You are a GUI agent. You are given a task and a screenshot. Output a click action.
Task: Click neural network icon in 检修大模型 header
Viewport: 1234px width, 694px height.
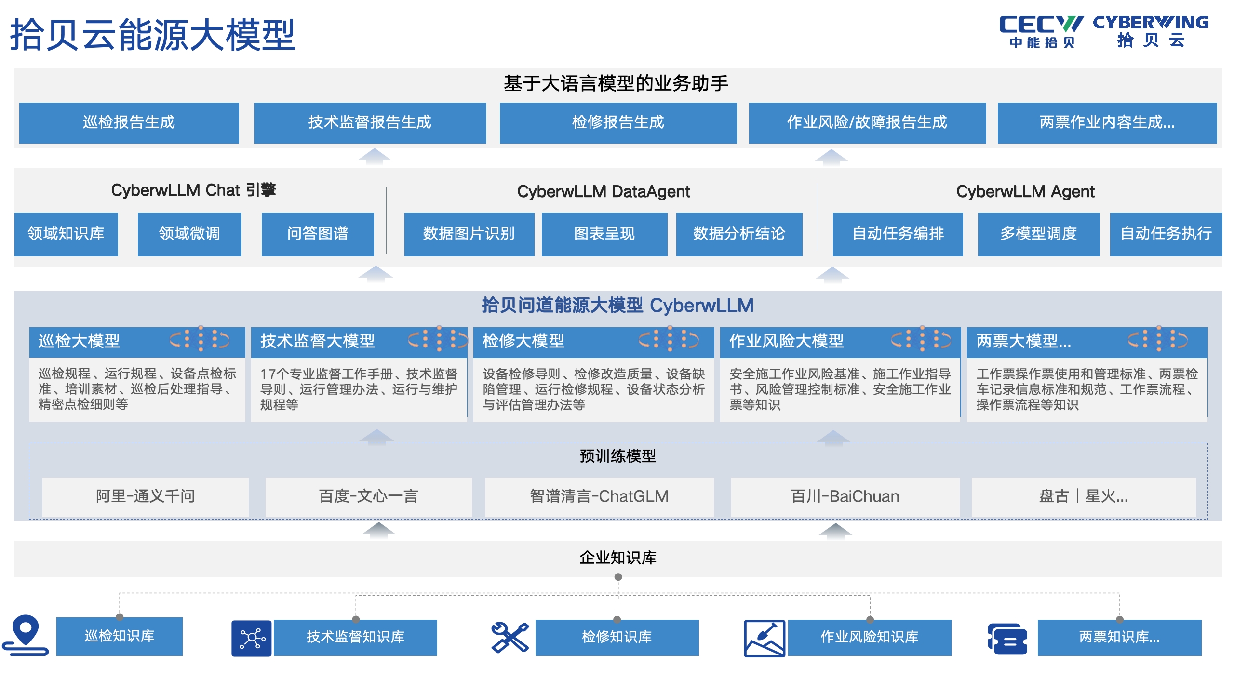coord(669,339)
